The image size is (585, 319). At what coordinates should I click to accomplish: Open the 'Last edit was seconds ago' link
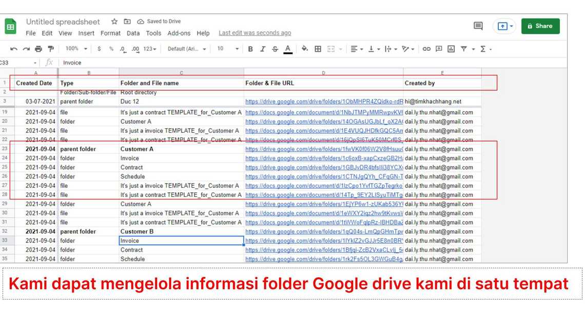255,33
